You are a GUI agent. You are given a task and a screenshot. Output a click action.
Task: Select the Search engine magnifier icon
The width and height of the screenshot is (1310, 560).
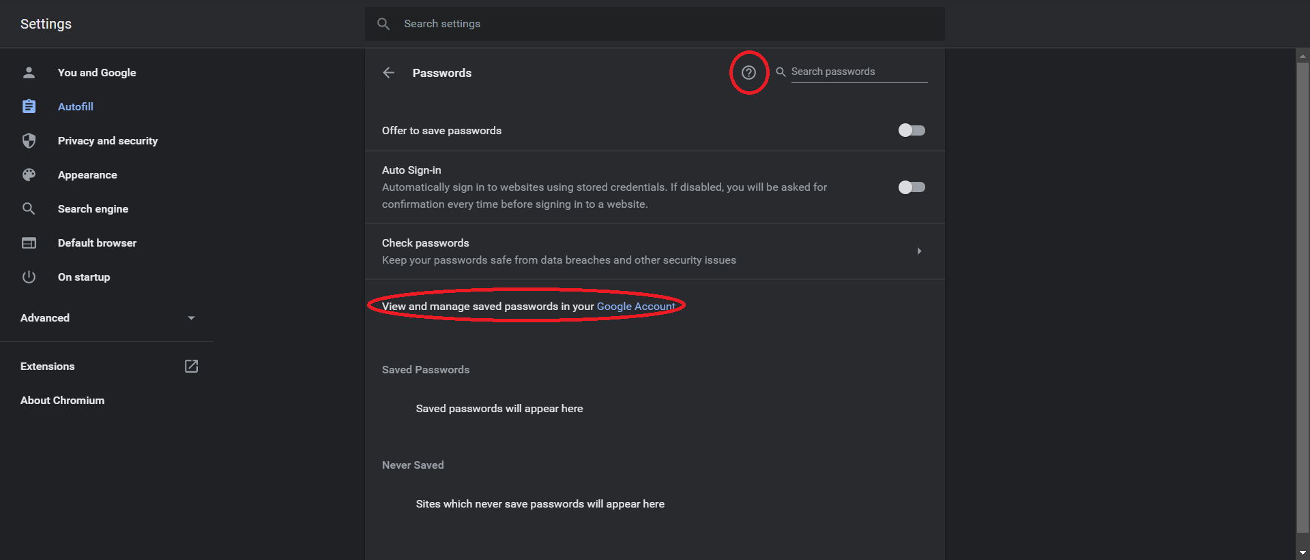(x=29, y=208)
